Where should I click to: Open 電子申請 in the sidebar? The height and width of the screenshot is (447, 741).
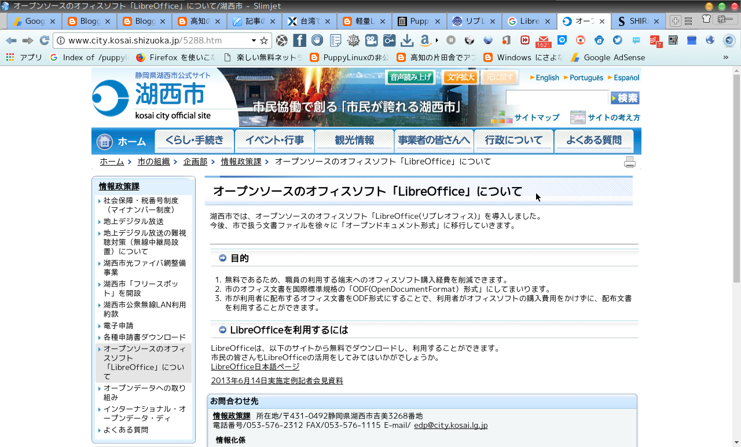coord(119,325)
